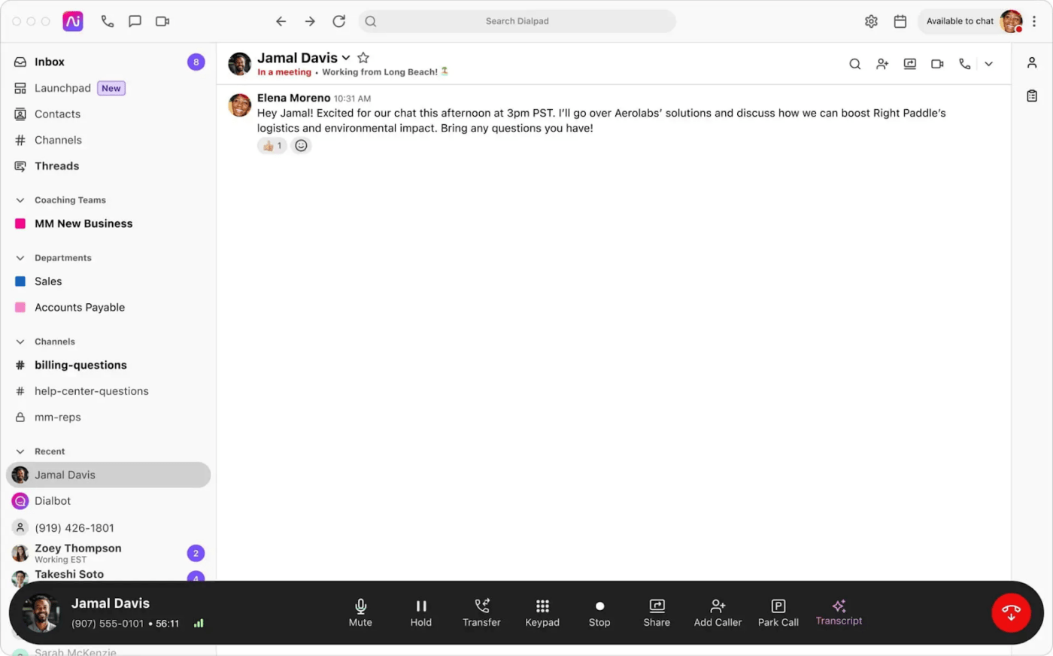Open Threads
1053x656 pixels.
pos(108,166)
